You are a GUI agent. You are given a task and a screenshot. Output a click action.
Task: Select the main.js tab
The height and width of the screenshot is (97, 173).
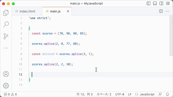pos(55,11)
